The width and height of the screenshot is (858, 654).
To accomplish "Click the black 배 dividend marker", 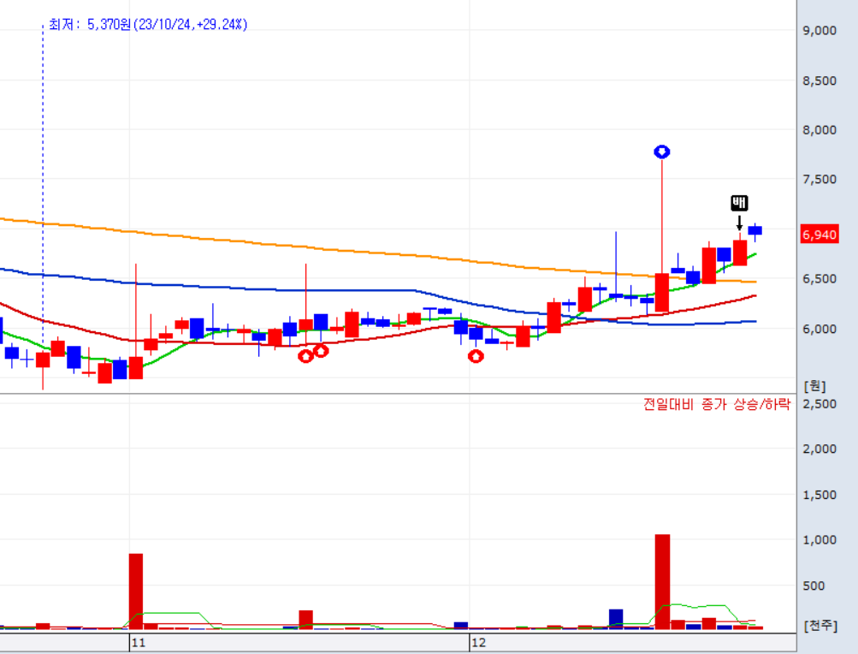I will tap(739, 203).
